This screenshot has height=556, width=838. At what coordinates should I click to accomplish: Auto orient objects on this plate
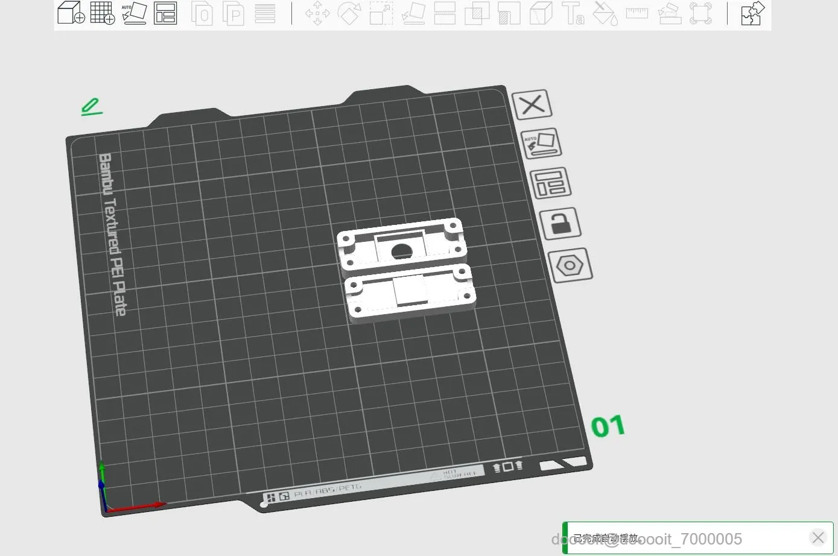click(x=541, y=144)
